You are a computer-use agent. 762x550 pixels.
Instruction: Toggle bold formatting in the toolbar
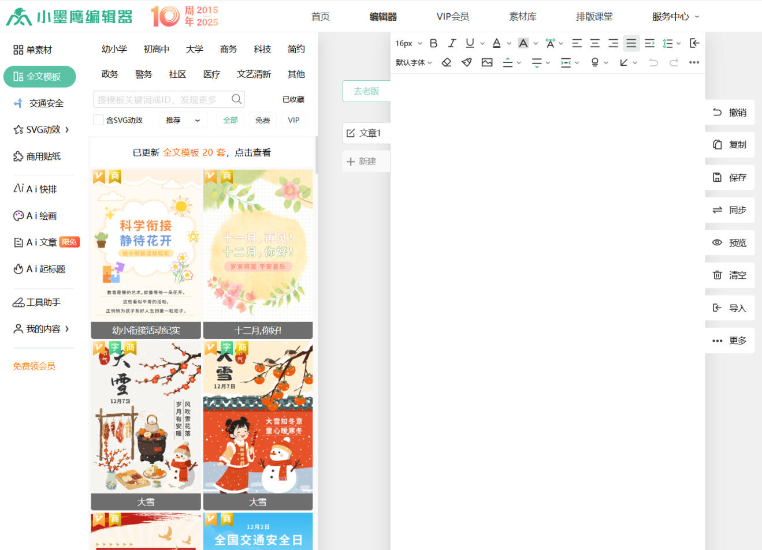pyautogui.click(x=434, y=43)
